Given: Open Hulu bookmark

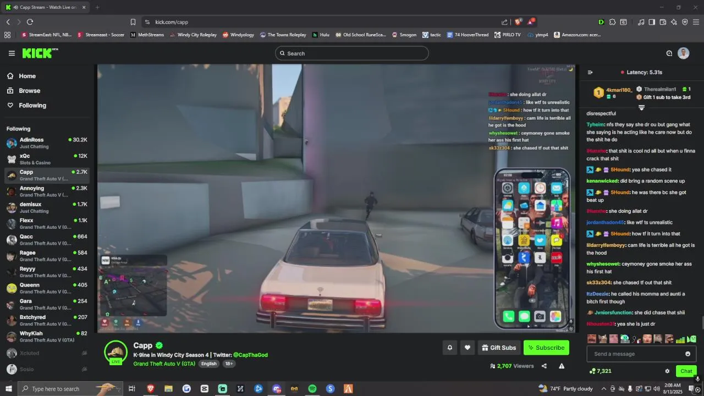Looking at the screenshot, I should point(321,35).
